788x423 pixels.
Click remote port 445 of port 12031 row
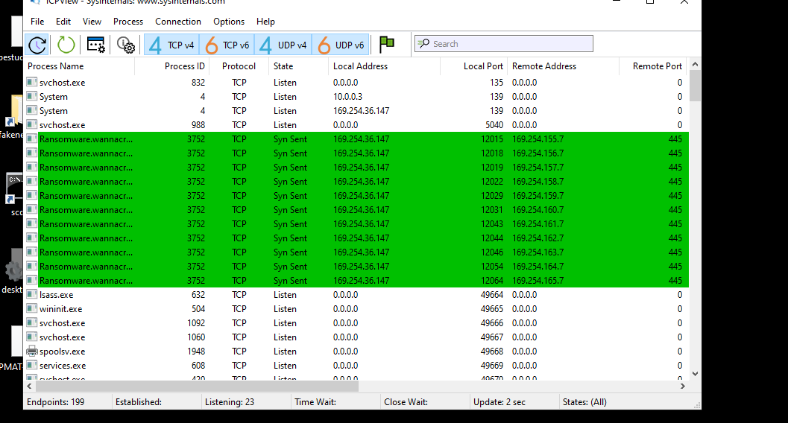[675, 210]
